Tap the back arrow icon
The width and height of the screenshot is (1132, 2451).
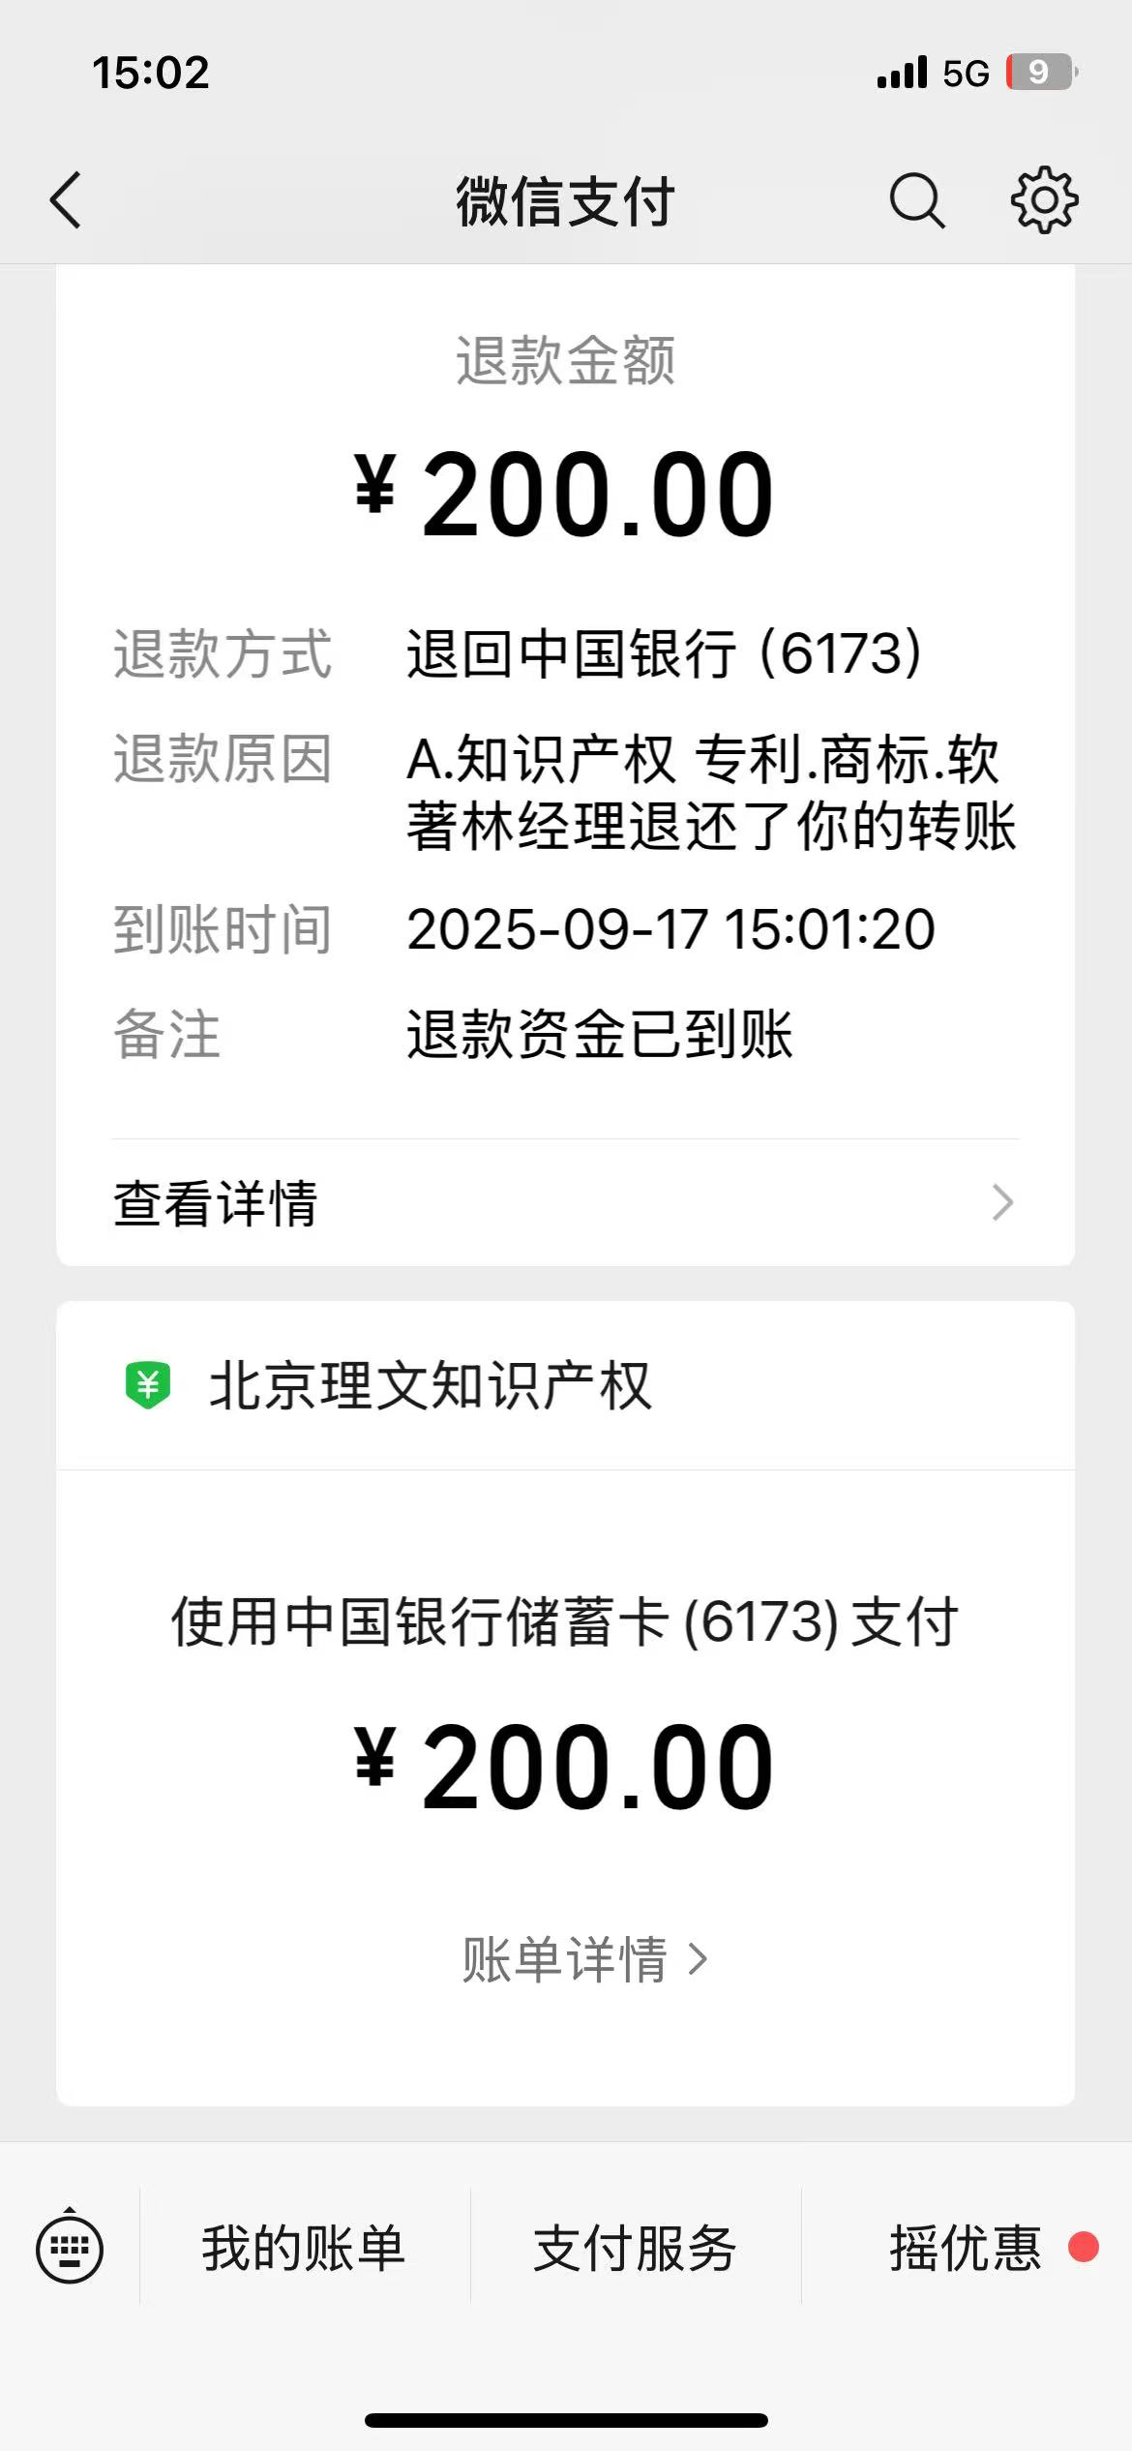pyautogui.click(x=66, y=200)
